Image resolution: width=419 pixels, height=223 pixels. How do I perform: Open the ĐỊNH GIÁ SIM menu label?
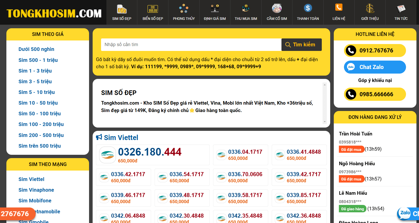coord(215,19)
